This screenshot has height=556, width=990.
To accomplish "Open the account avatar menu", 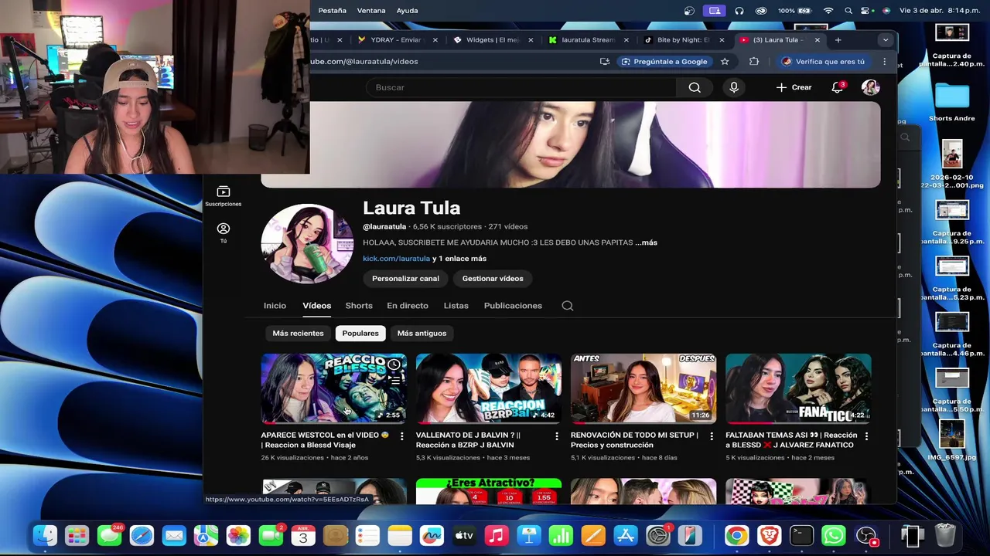I will click(871, 87).
